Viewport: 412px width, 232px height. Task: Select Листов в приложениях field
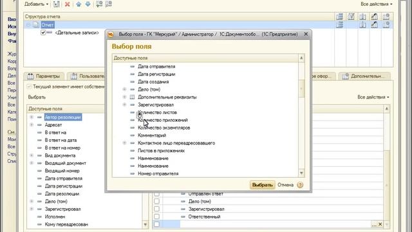[x=162, y=151]
